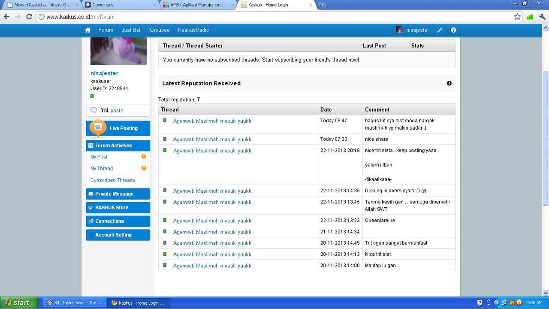Viewport: 549px width, 309px height.
Task: Bookmark page with star icon
Action: (x=517, y=17)
